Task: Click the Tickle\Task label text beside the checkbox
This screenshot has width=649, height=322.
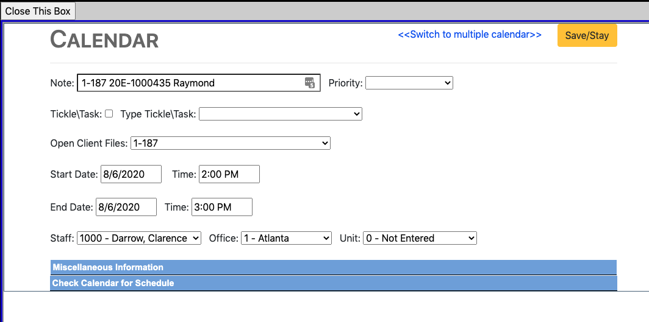Action: point(76,114)
